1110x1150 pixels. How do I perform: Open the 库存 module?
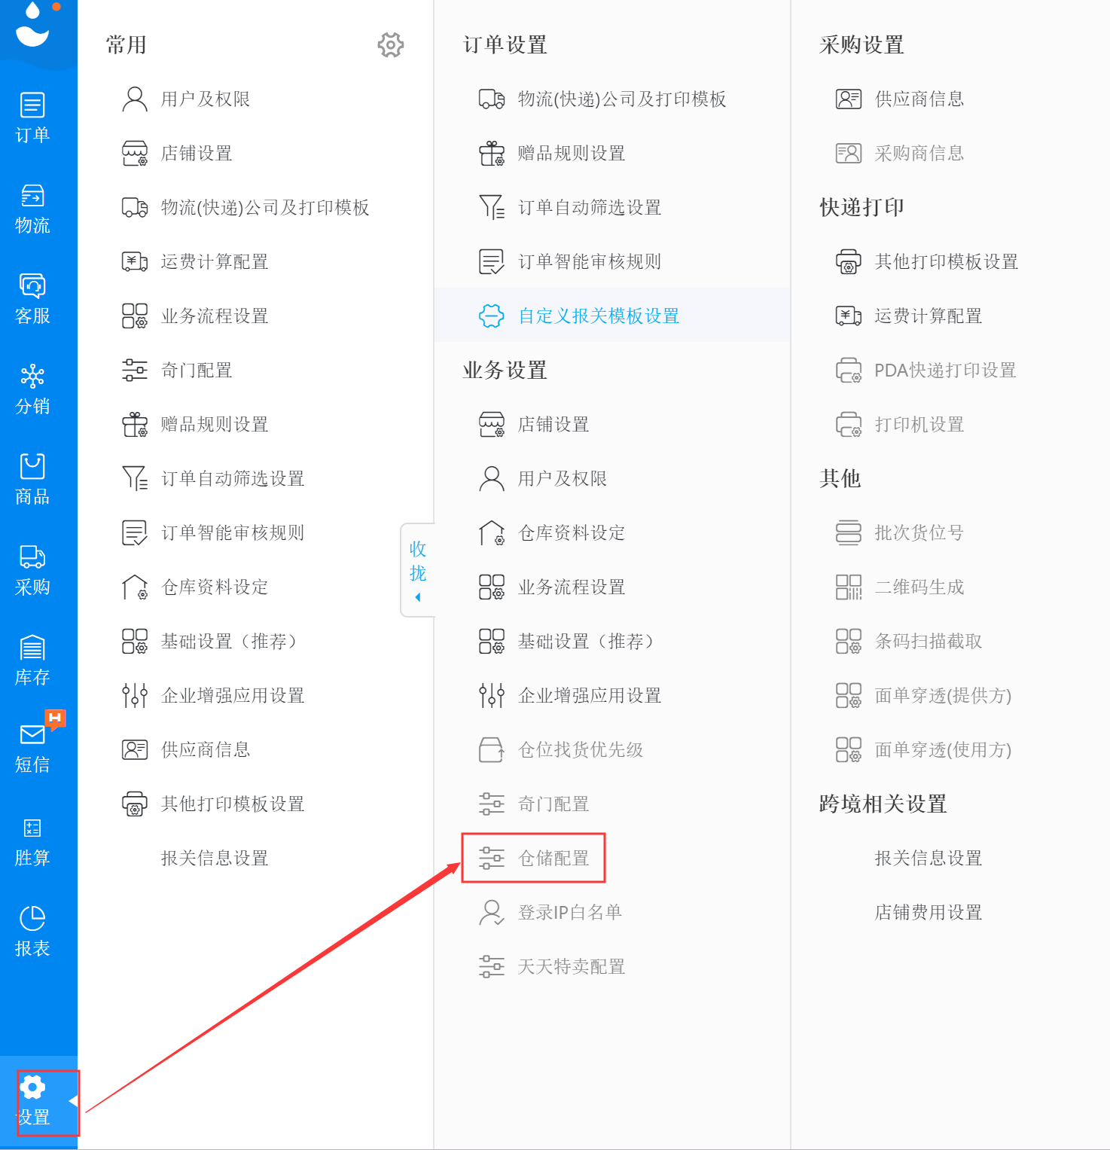[x=32, y=660]
